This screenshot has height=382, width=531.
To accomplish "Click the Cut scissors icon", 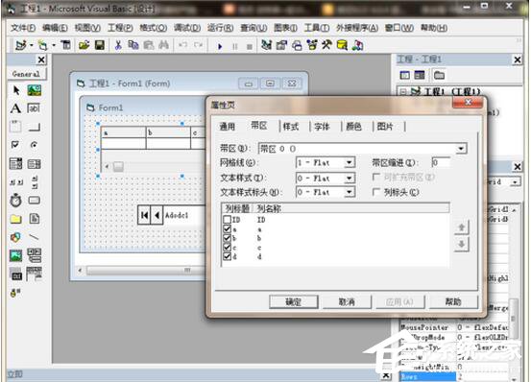I will click(118, 45).
